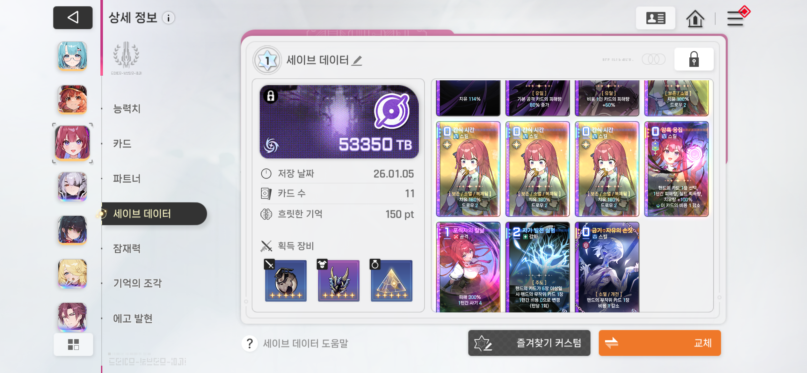Viewport: 807px width, 373px height.
Task: Select the teal-haired character with glasses
Action: 72,56
